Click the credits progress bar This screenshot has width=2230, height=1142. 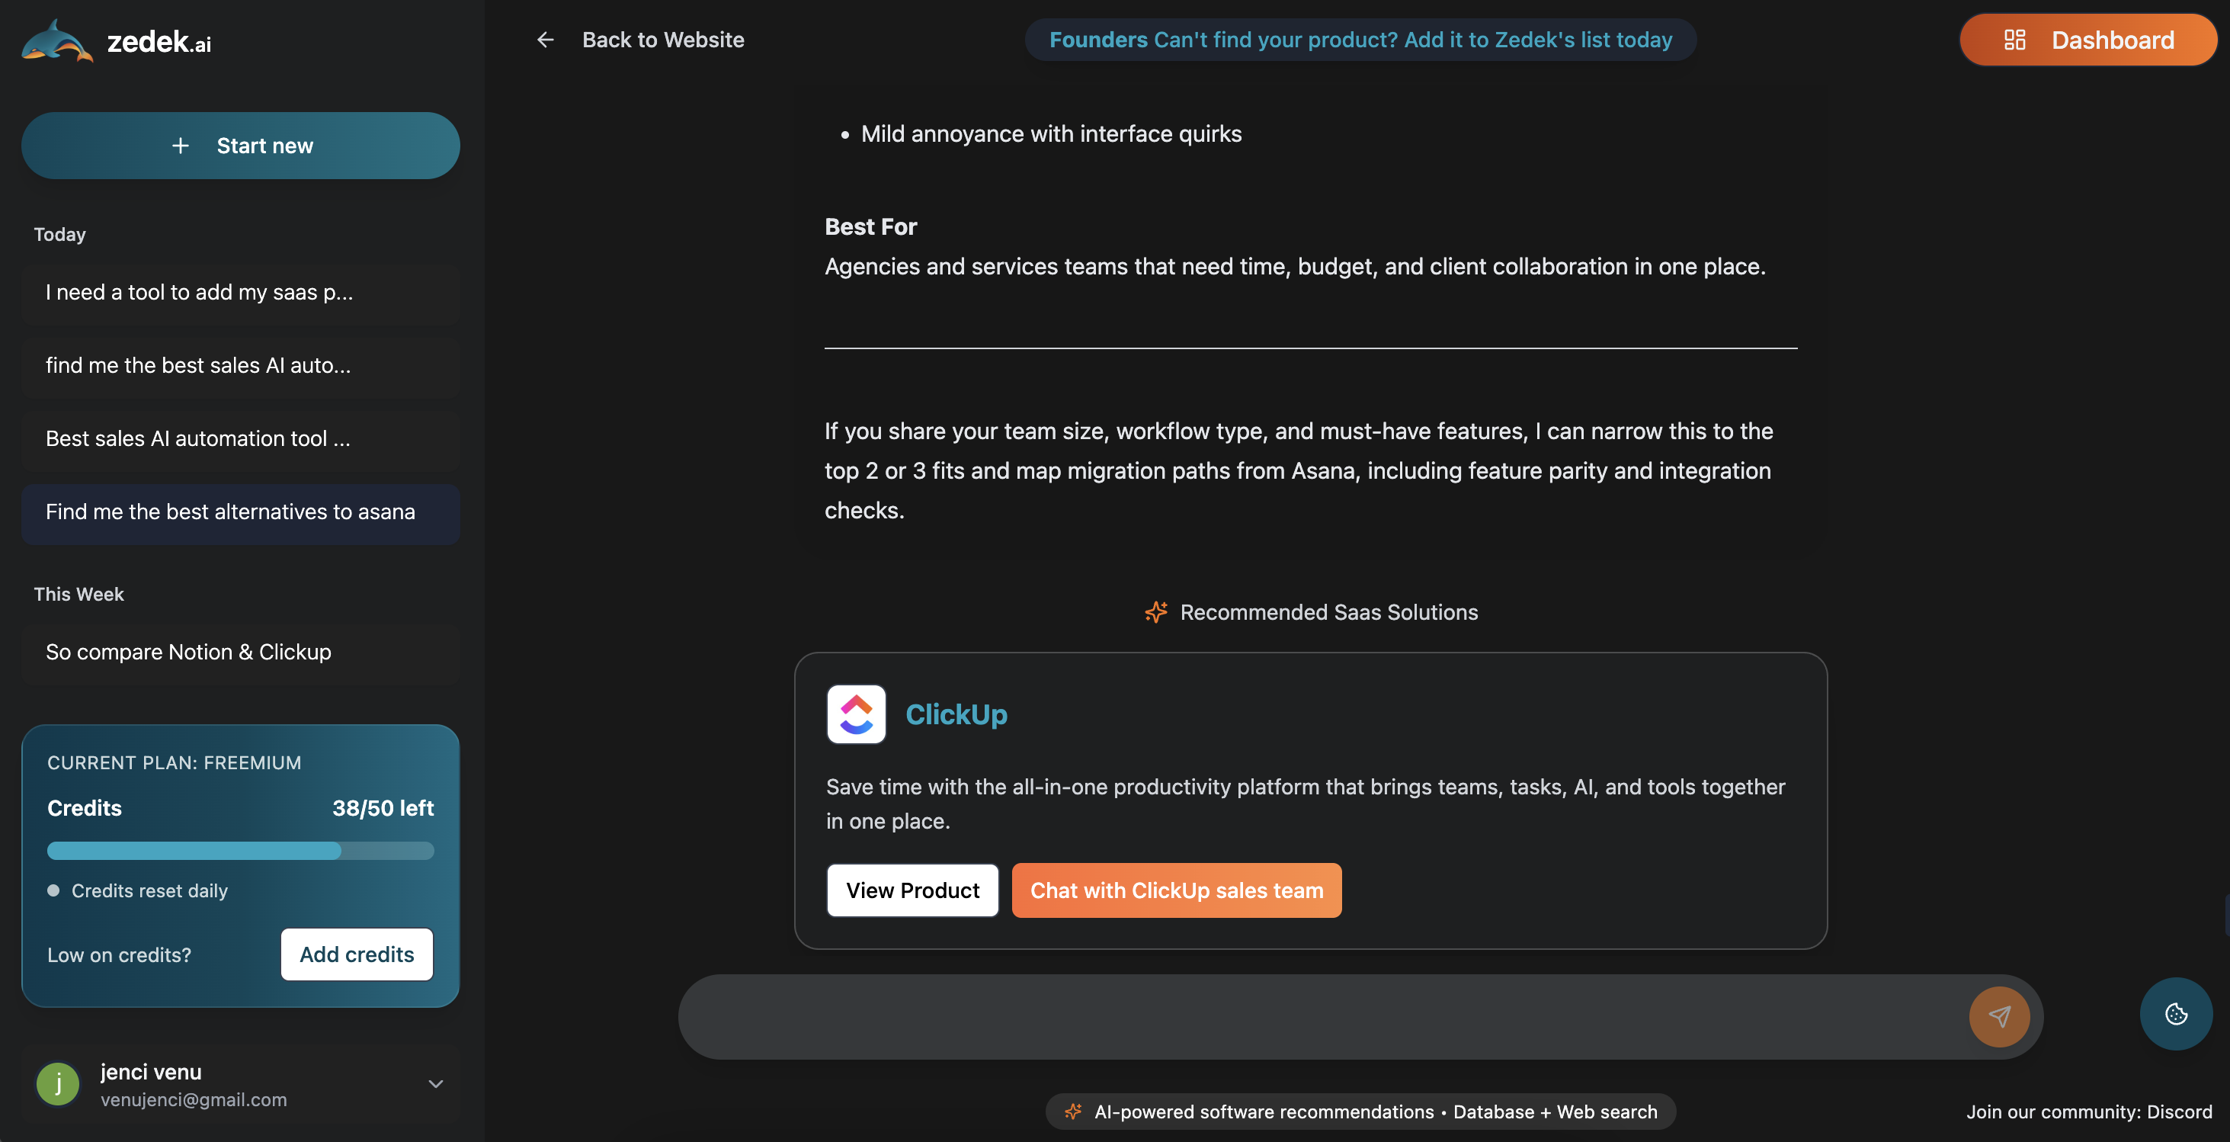[241, 851]
